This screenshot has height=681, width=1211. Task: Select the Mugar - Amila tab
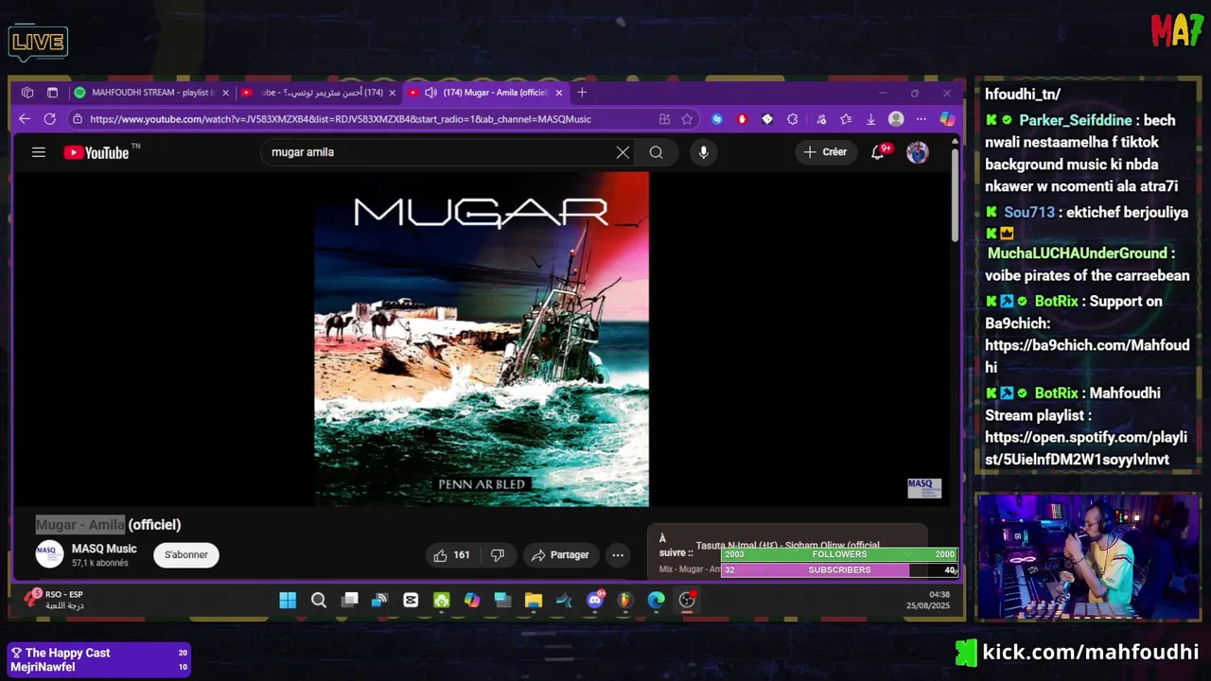pos(484,93)
